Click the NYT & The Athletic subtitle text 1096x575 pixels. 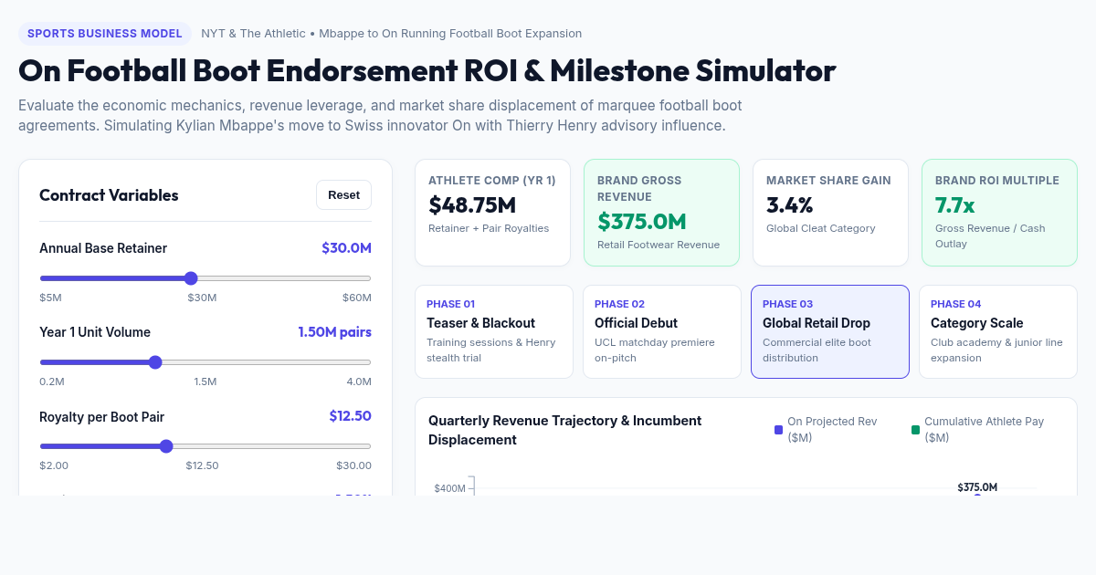(391, 34)
